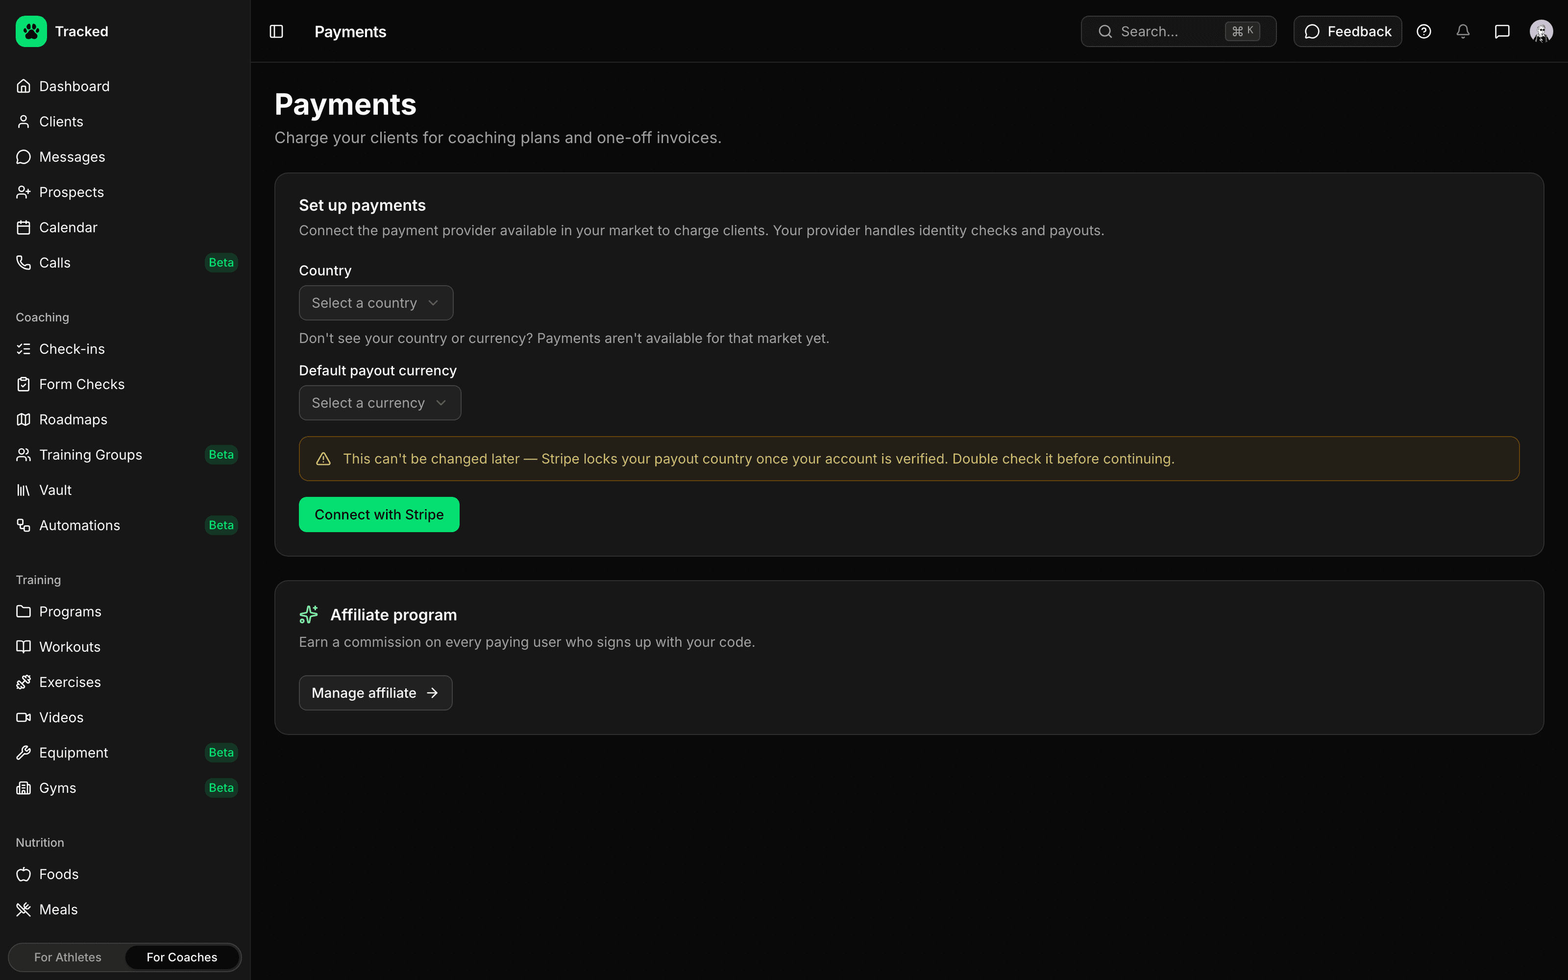Click the Roadmaps map icon

tap(24, 419)
